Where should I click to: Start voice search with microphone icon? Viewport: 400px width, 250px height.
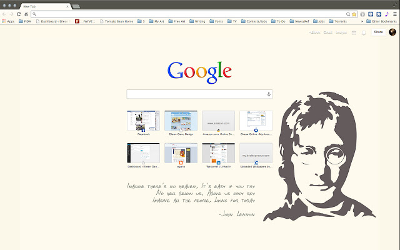tap(269, 94)
